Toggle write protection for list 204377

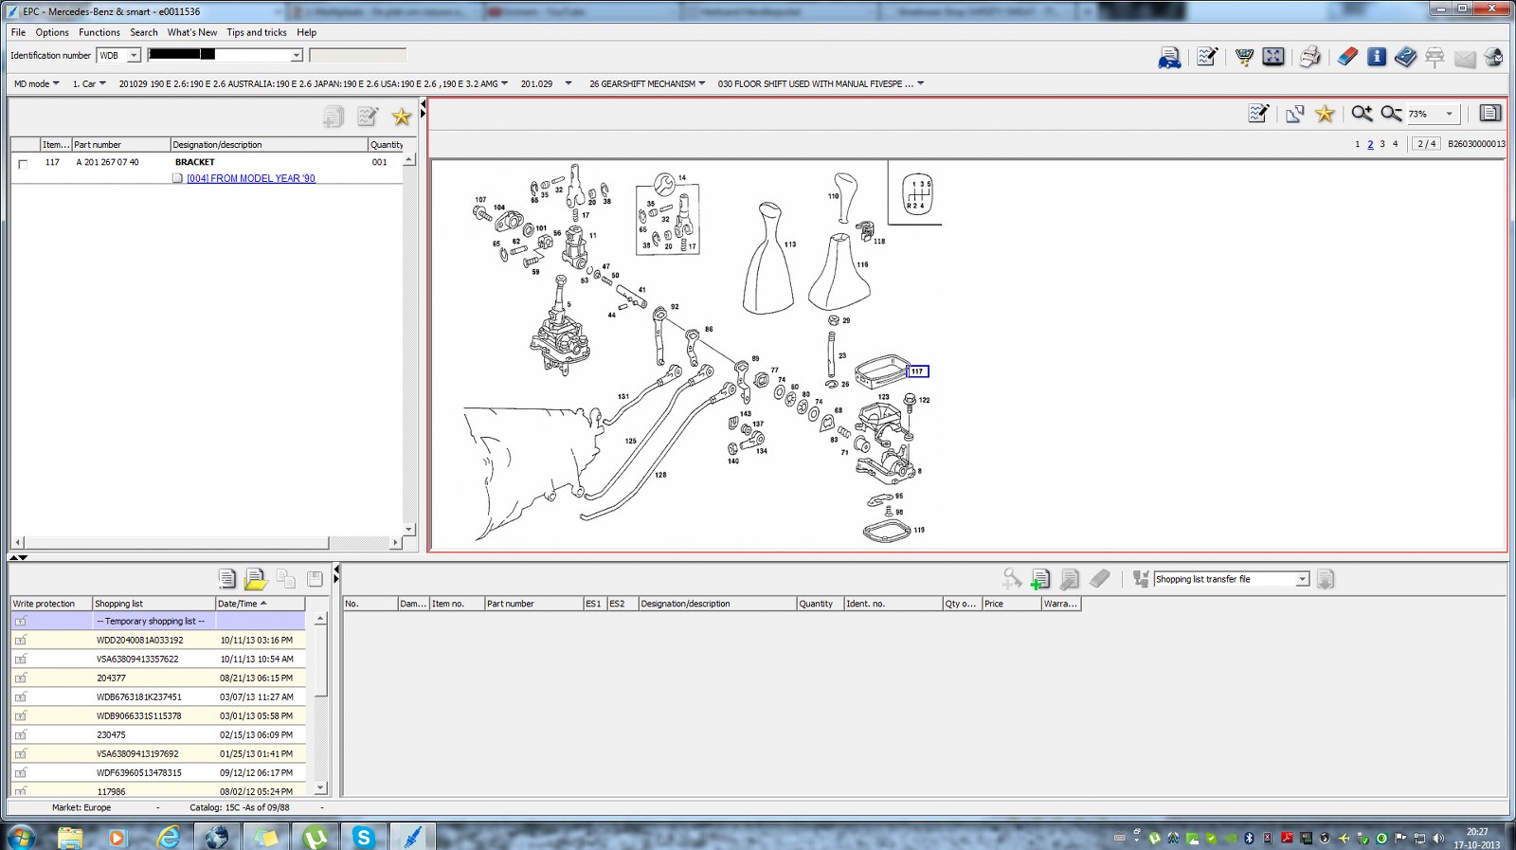click(x=21, y=678)
